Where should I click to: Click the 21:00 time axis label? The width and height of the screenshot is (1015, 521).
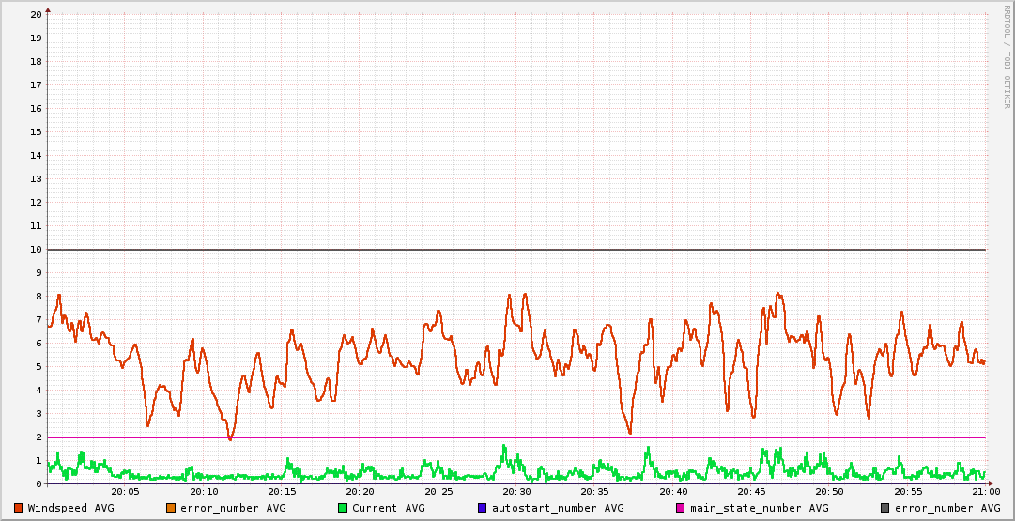click(985, 492)
